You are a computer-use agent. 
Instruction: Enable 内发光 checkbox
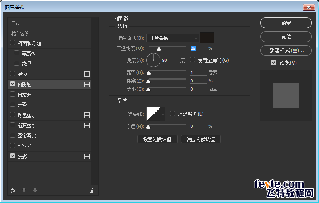click(13, 94)
